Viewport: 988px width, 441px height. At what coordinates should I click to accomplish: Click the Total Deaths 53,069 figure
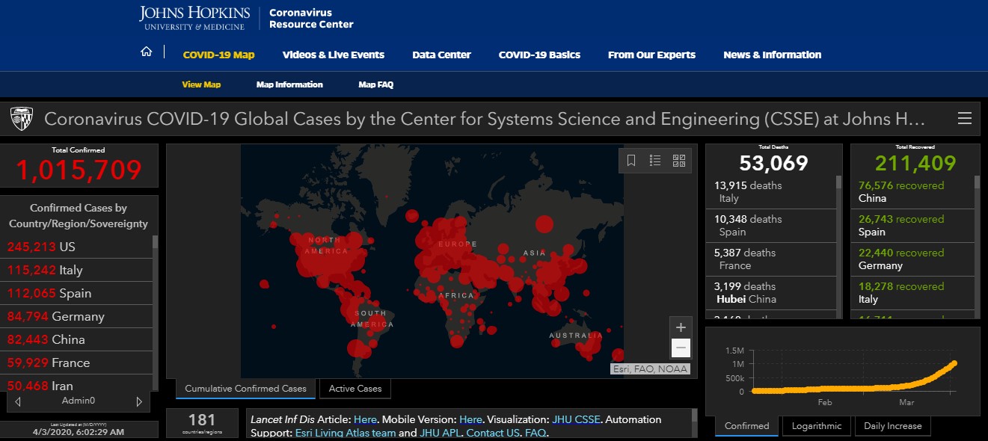coord(773,163)
